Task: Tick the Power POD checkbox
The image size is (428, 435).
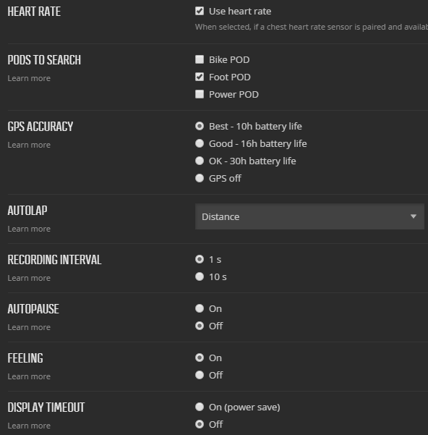Action: (x=200, y=94)
